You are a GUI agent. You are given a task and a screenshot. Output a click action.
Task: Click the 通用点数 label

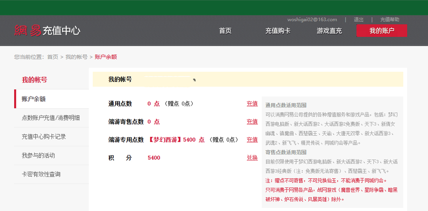click(x=120, y=104)
